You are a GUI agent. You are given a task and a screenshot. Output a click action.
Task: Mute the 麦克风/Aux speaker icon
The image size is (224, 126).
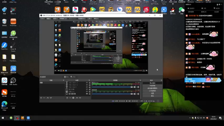pos(135,87)
